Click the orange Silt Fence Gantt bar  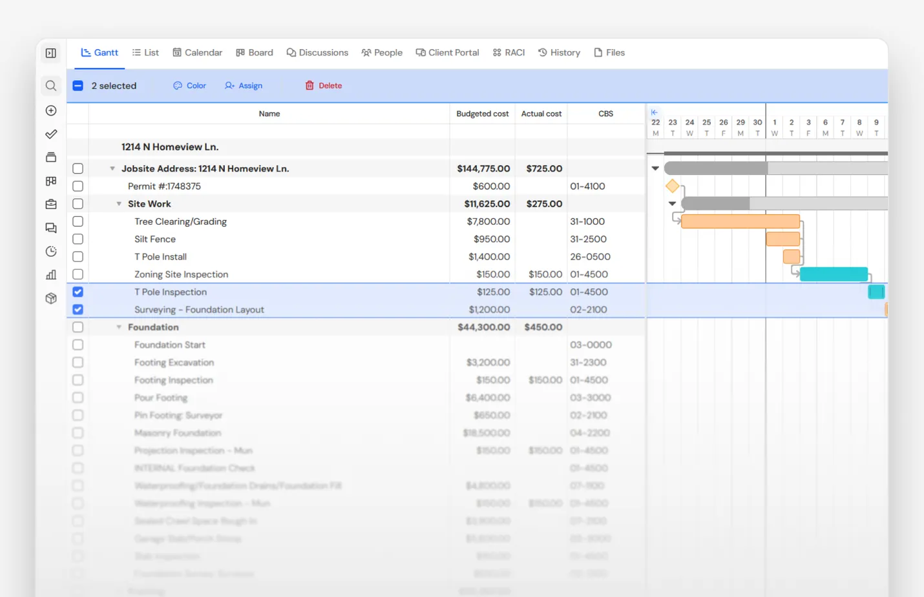(x=783, y=239)
